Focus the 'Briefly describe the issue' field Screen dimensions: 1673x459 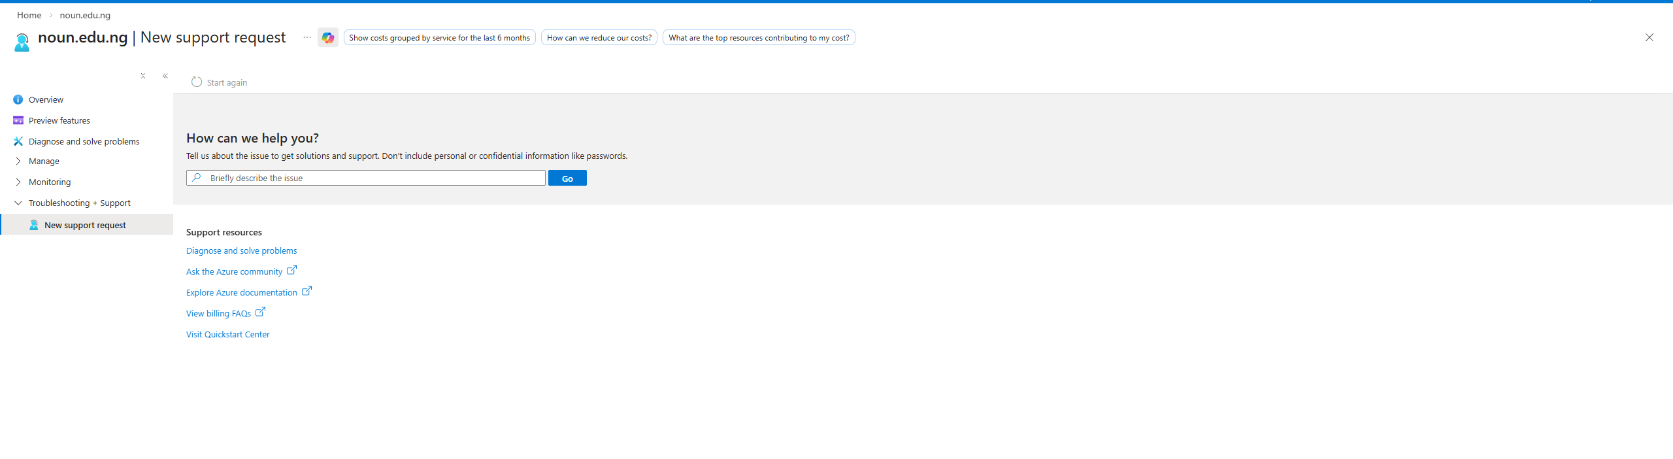point(366,178)
